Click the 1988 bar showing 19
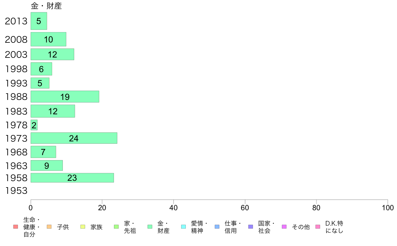Image resolution: width=397 pixels, height=246 pixels. coord(65,97)
